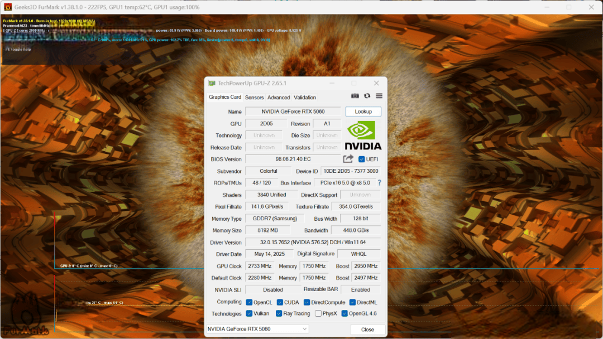Toggle the DirectCompute checkbox

click(x=307, y=302)
